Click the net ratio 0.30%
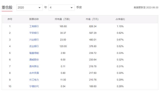The width and height of the screenshot is (160, 92). tap(120, 73)
